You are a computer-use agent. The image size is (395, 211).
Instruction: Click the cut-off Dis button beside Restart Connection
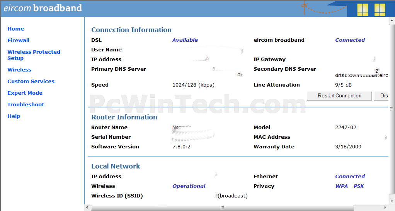pyautogui.click(x=381, y=96)
